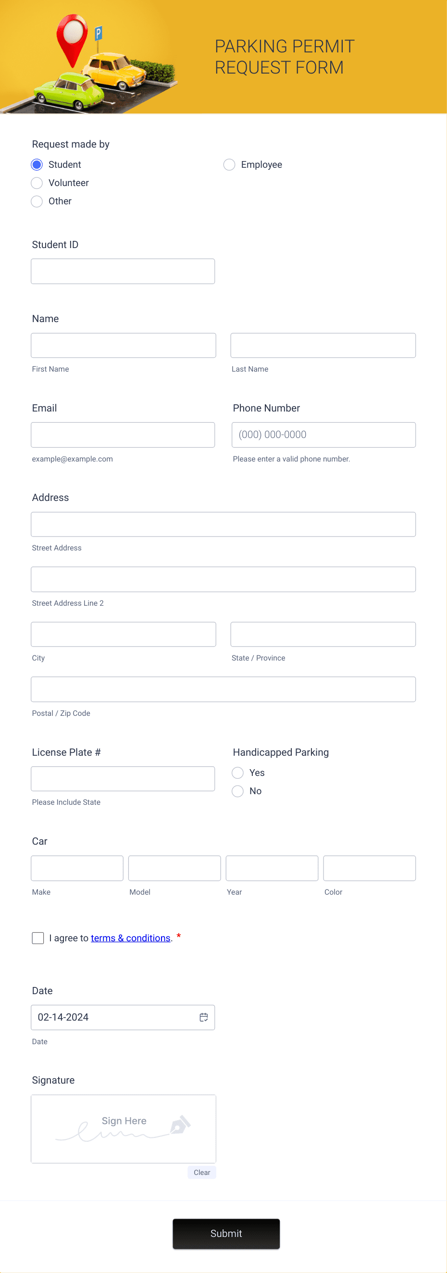Select No for Handicapped Parking

(237, 791)
